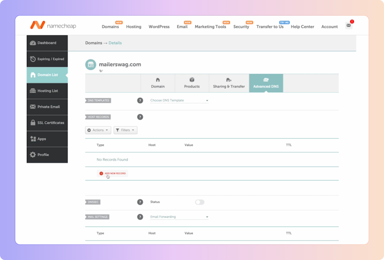Click the Private Email envelope icon

pyautogui.click(x=33, y=106)
